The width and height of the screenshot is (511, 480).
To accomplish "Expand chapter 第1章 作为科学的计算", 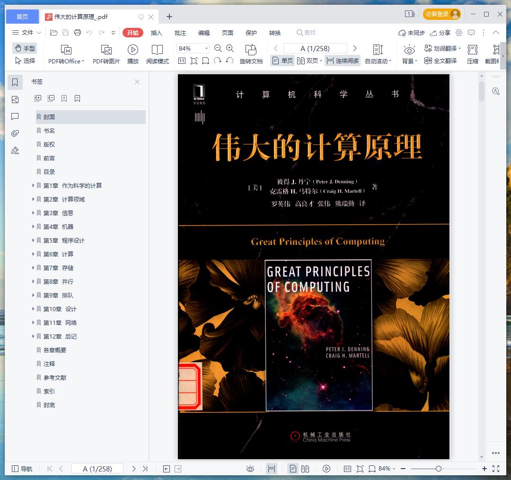I will pos(33,186).
